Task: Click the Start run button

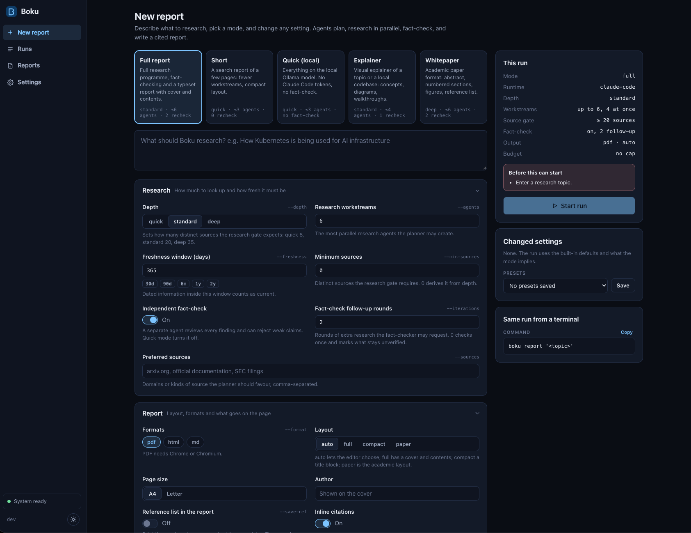Action: [569, 206]
